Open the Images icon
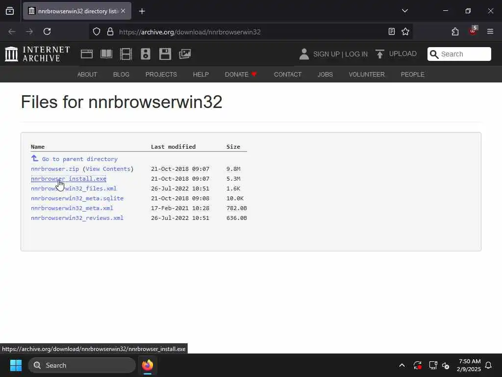 pyautogui.click(x=185, y=54)
